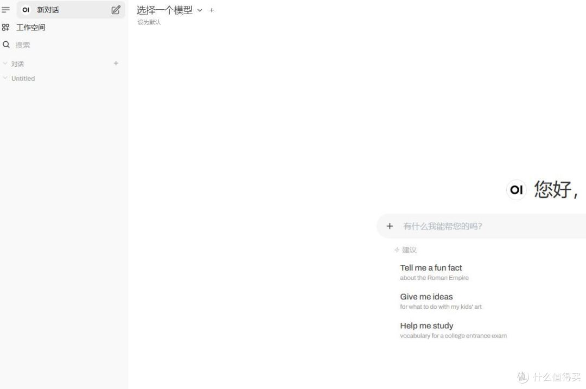Start a new chat via the pencil icon
586x389 pixels.
pyautogui.click(x=116, y=9)
